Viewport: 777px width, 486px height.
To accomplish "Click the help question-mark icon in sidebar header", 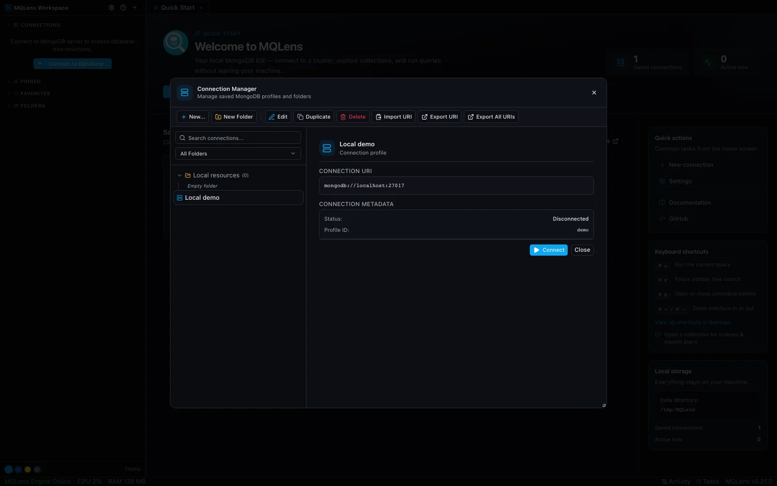I will (123, 8).
